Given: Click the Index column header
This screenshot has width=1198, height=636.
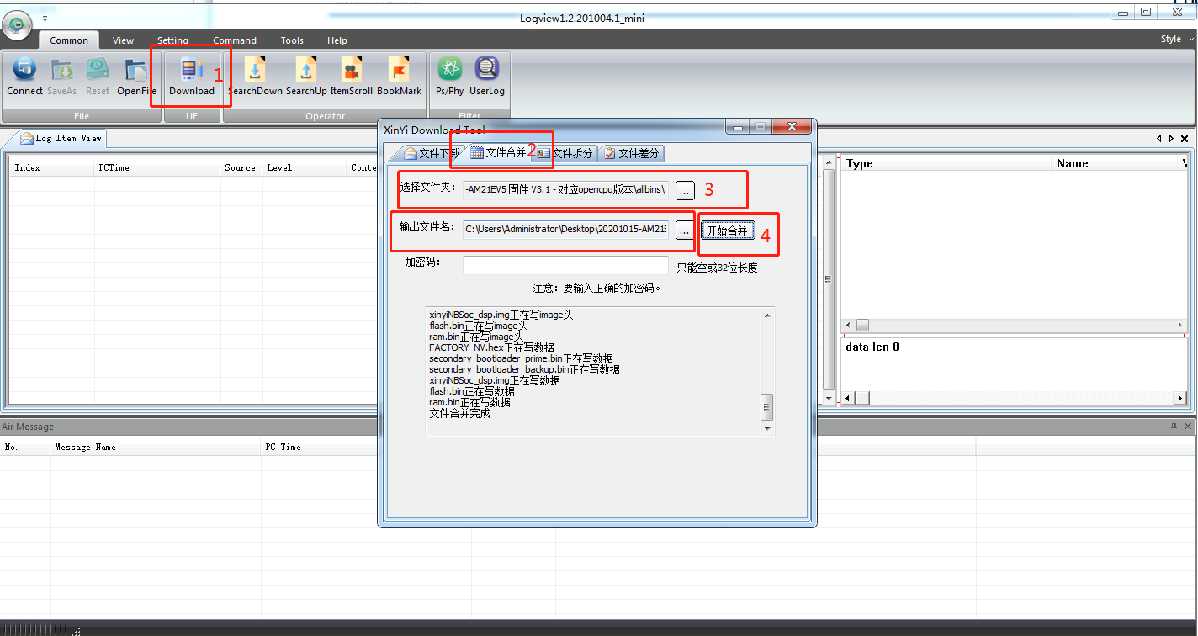Looking at the screenshot, I should click(52, 167).
